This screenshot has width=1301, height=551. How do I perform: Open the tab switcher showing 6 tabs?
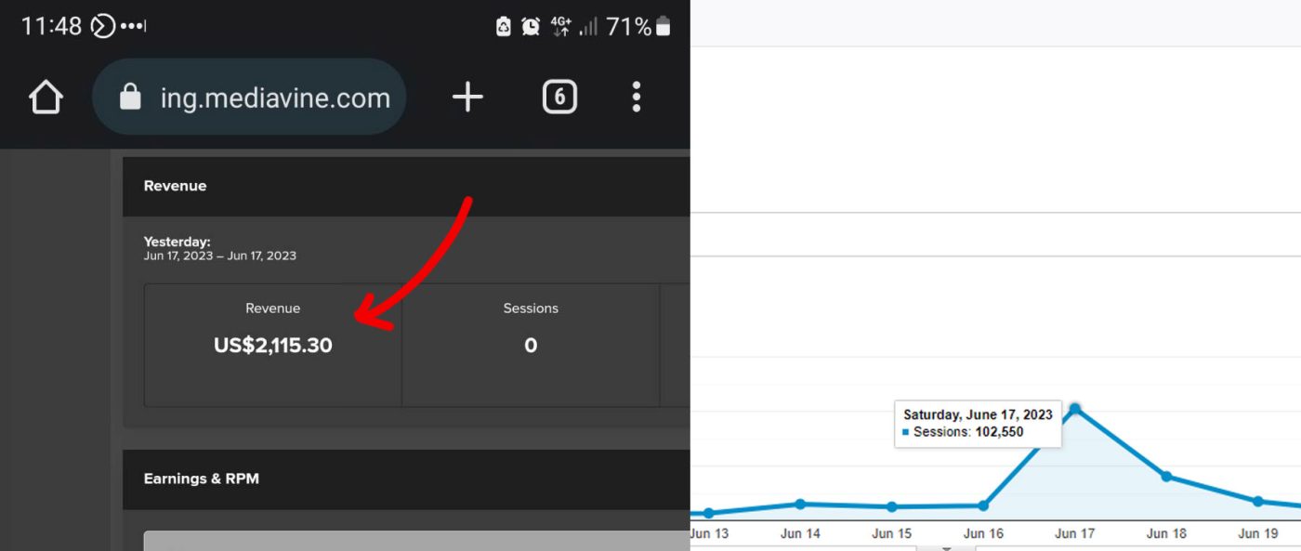point(559,97)
